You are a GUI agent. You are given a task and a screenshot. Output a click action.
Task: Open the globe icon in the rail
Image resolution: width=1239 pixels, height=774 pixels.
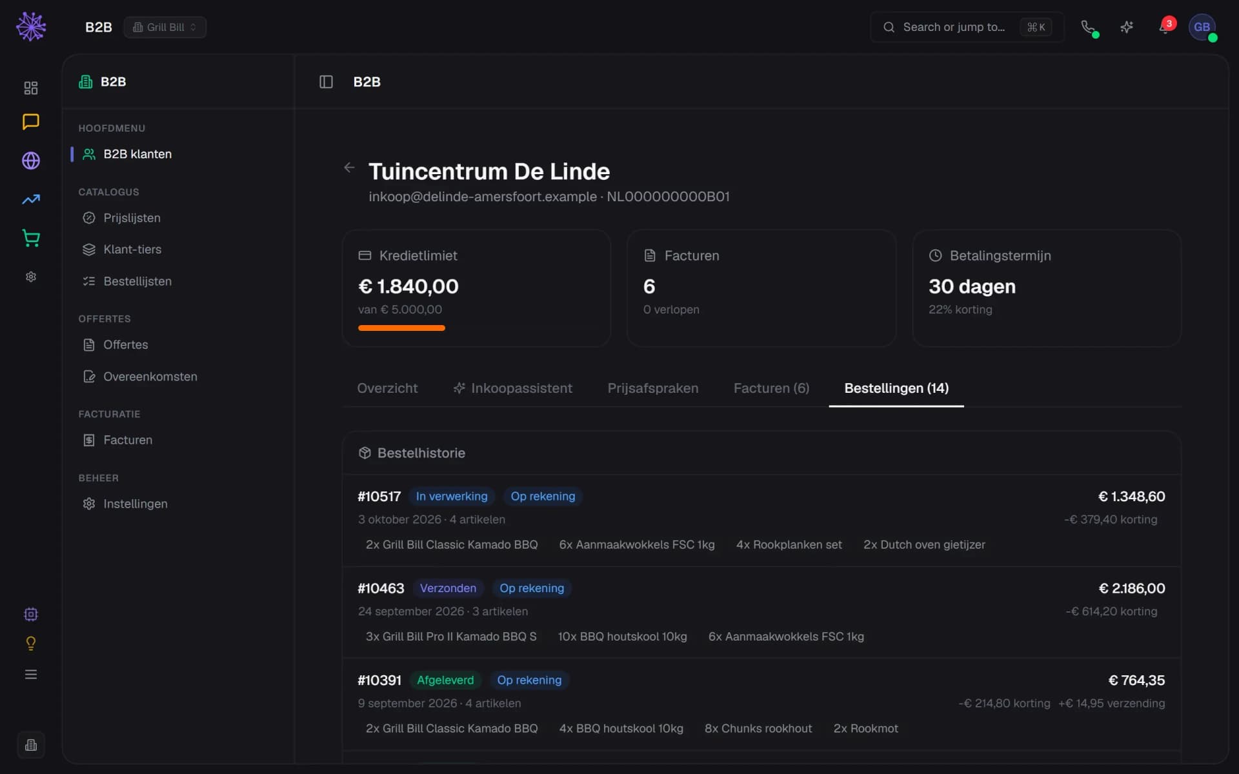[x=31, y=161]
